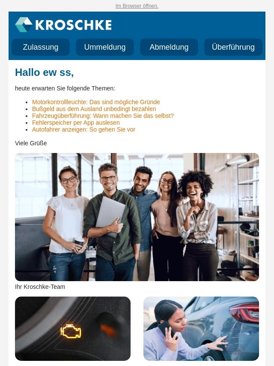This screenshot has width=274, height=366.
Task: Click the yellow check-engine symbol
Action: 71,331
